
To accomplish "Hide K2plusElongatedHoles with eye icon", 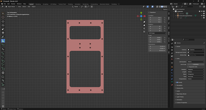I will pos(202,16).
